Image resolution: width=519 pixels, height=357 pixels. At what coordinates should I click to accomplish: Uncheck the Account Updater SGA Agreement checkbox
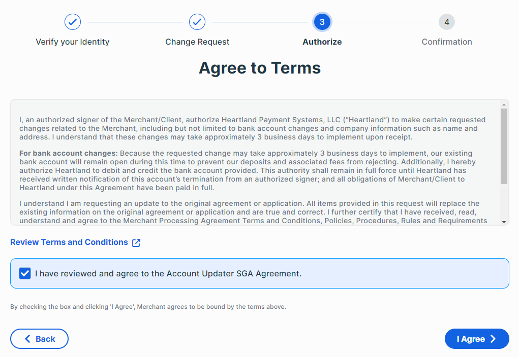pyautogui.click(x=24, y=273)
